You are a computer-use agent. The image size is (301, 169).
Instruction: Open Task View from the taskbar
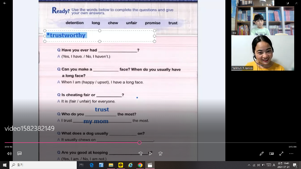tap(82, 165)
